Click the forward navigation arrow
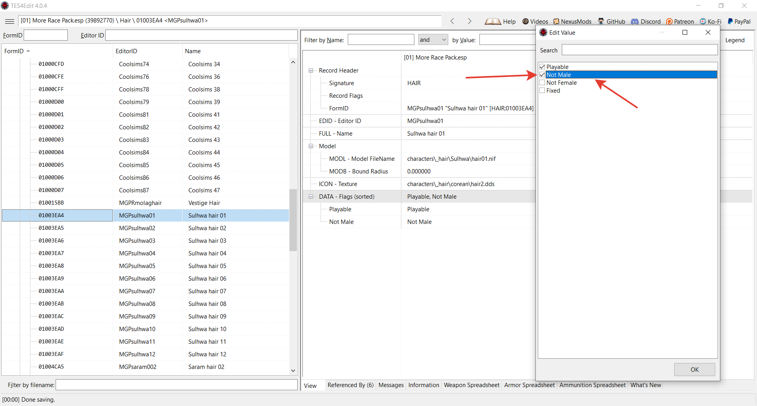This screenshot has height=406, width=757. click(469, 21)
